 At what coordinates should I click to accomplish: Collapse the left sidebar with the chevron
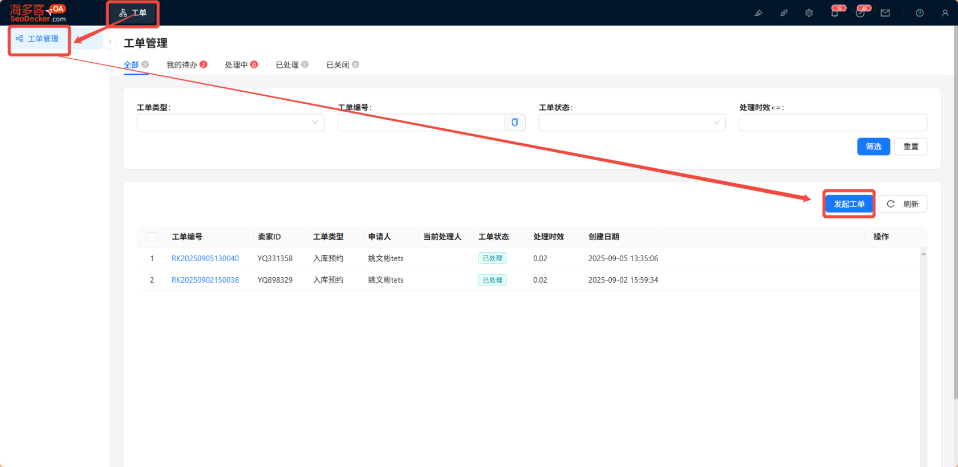click(111, 42)
